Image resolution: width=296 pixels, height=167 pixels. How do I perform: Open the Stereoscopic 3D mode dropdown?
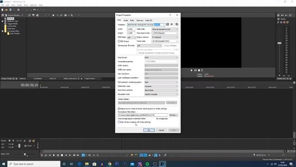coord(149,45)
